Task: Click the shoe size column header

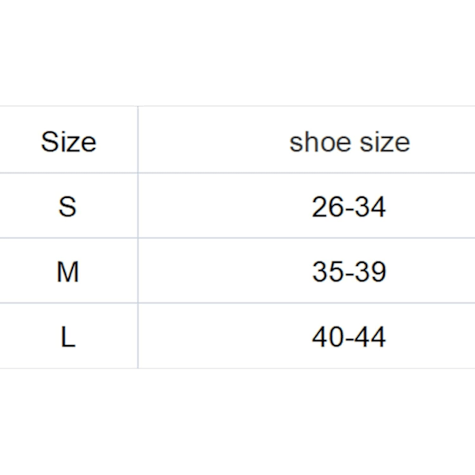Action: (350, 142)
